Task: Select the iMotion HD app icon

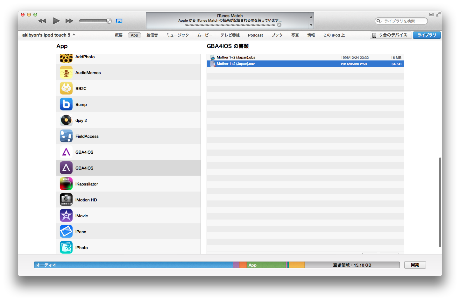Action: [x=66, y=200]
